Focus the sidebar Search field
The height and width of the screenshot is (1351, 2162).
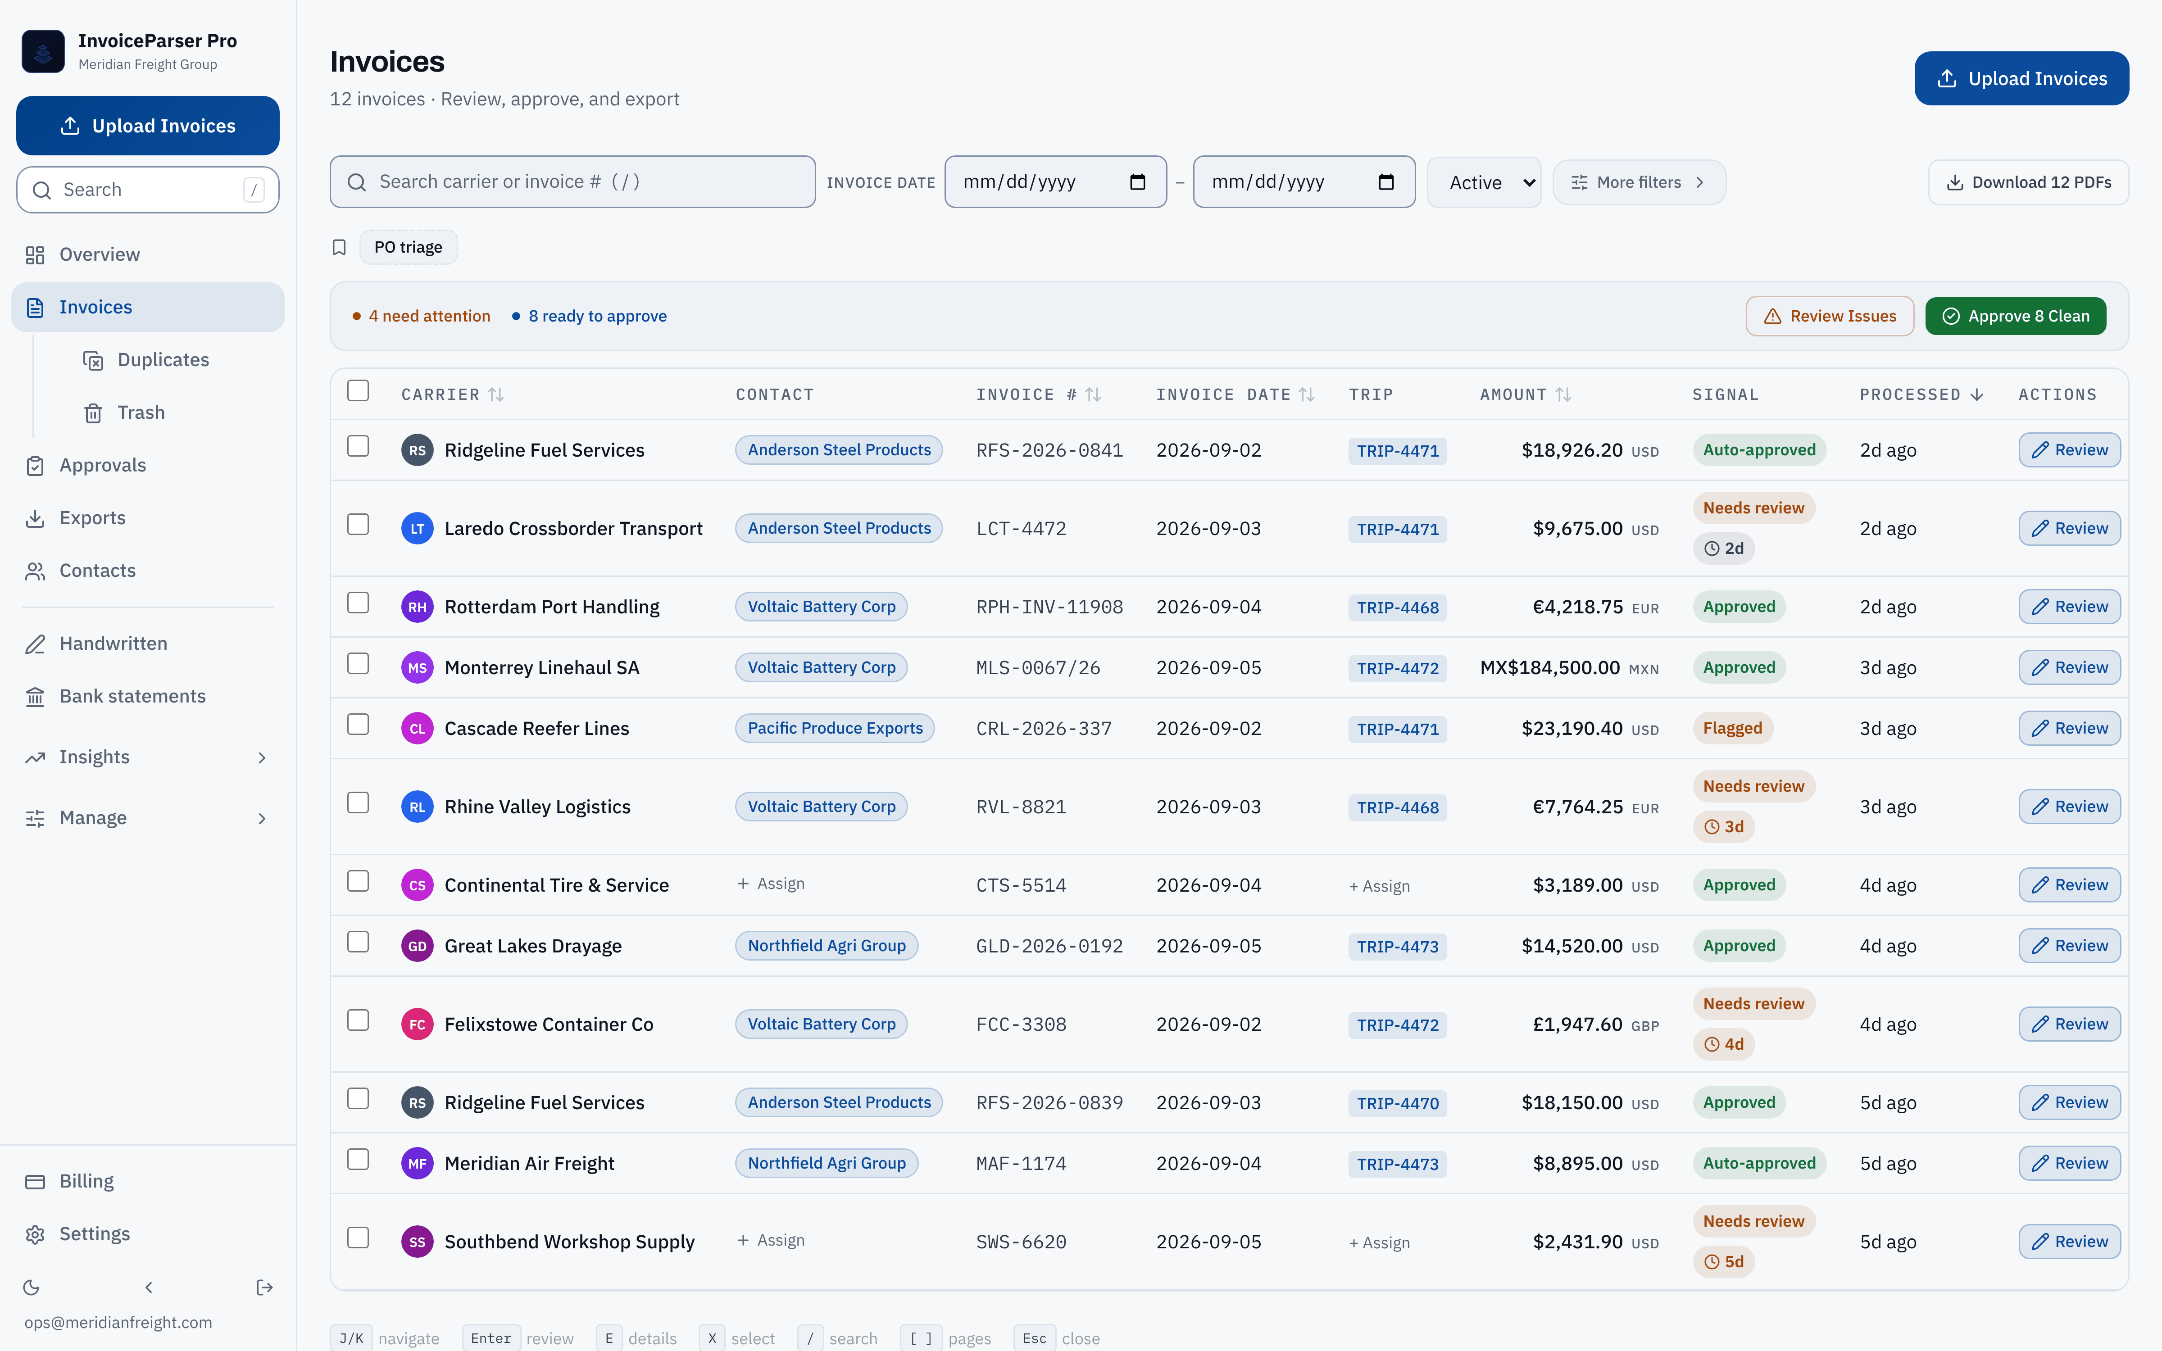point(147,190)
